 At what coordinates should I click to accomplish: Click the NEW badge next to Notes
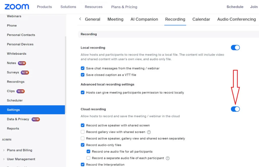[22, 63]
